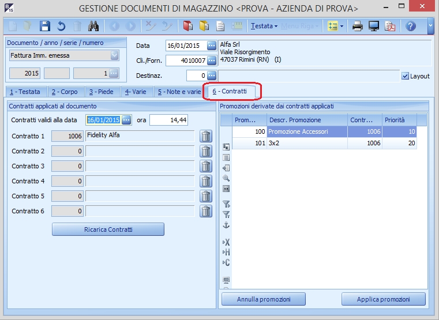Select the Promozione Accessori row
439x320 pixels.
[324, 131]
